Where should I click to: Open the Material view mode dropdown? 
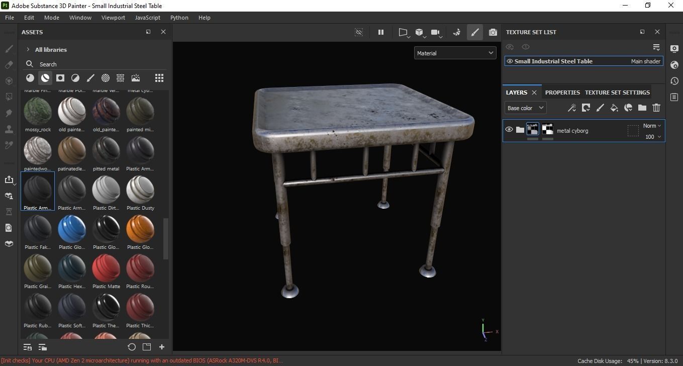(454, 53)
